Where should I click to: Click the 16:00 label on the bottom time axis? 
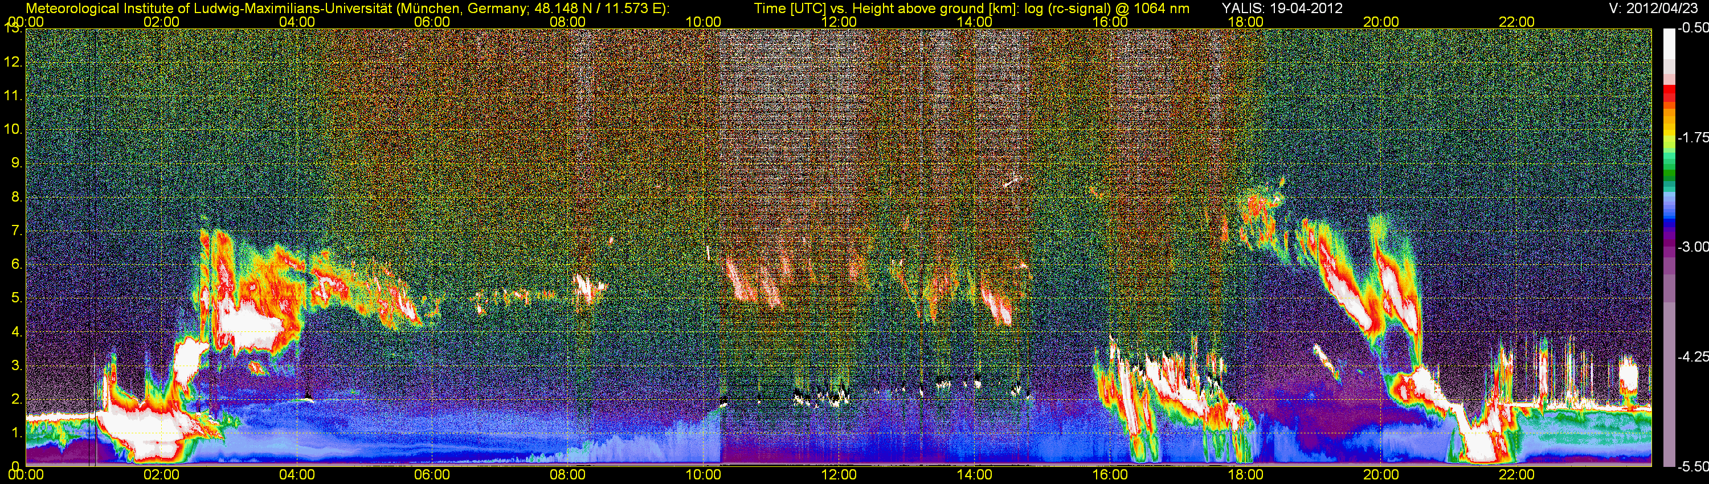point(1110,475)
